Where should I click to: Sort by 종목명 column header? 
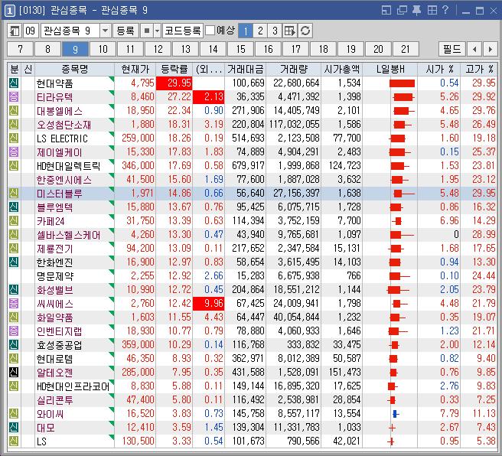coord(74,69)
